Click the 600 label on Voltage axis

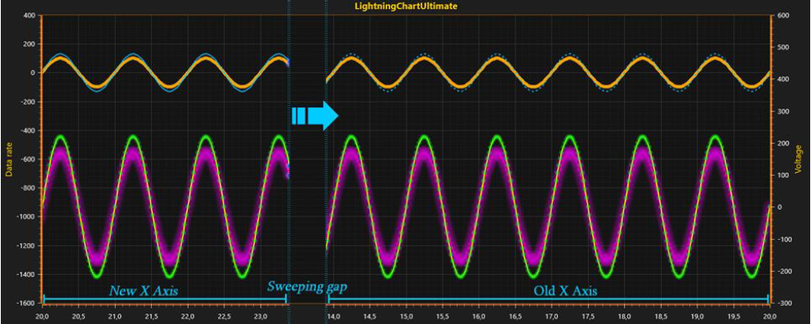[782, 16]
